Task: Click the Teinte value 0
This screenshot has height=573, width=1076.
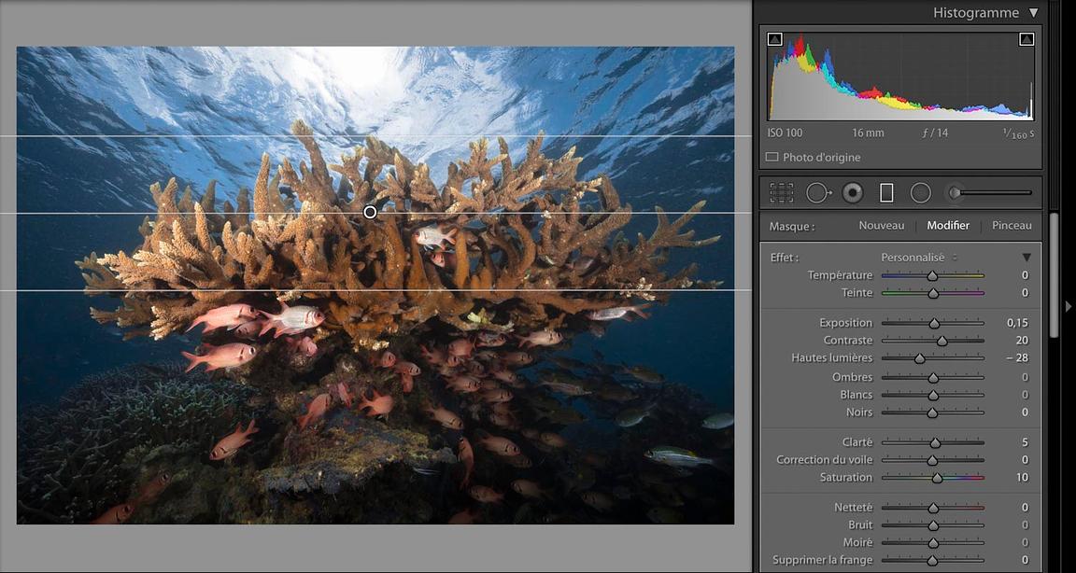Action: [x=1026, y=293]
